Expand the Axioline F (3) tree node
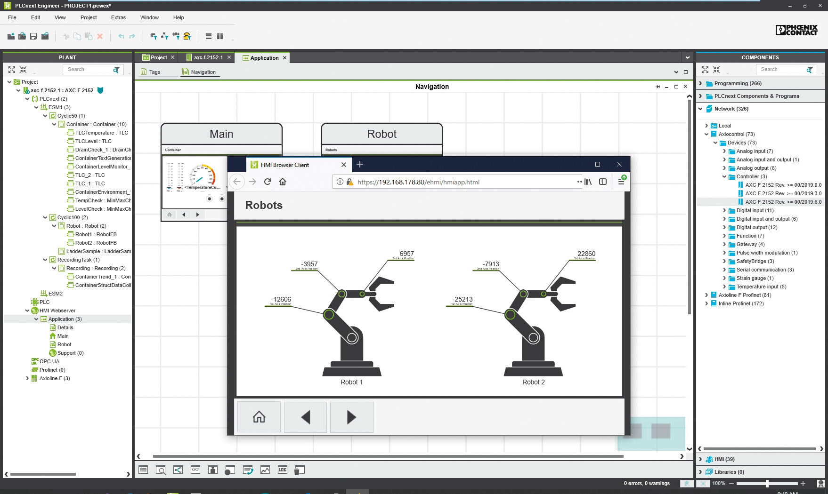The image size is (828, 494). tap(27, 378)
